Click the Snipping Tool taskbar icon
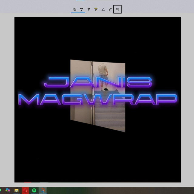The width and height of the screenshot is (194, 194). pyautogui.click(x=43, y=190)
